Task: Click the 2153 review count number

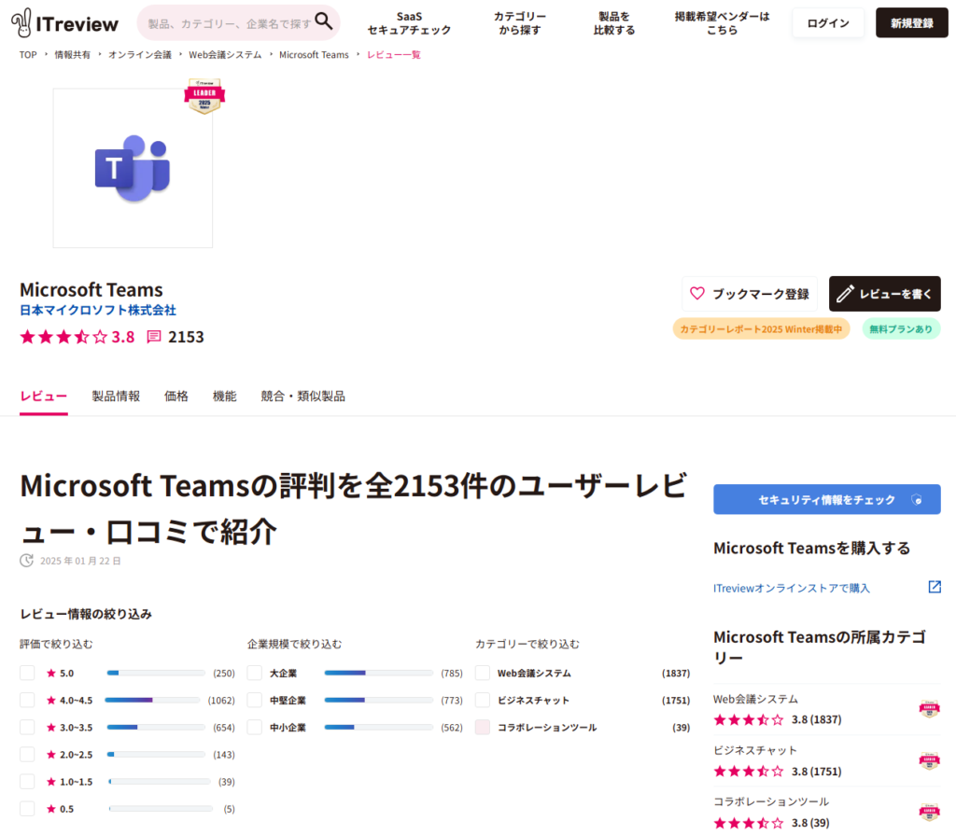Action: 186,337
